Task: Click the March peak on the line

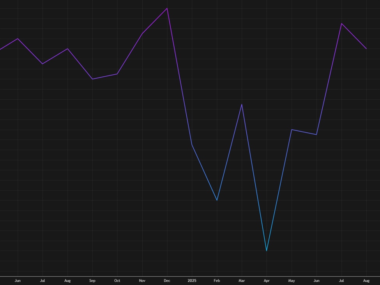Action: pyautogui.click(x=242, y=104)
